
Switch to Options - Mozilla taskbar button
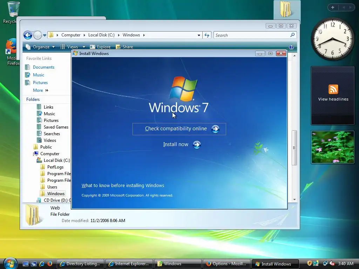coord(227,264)
